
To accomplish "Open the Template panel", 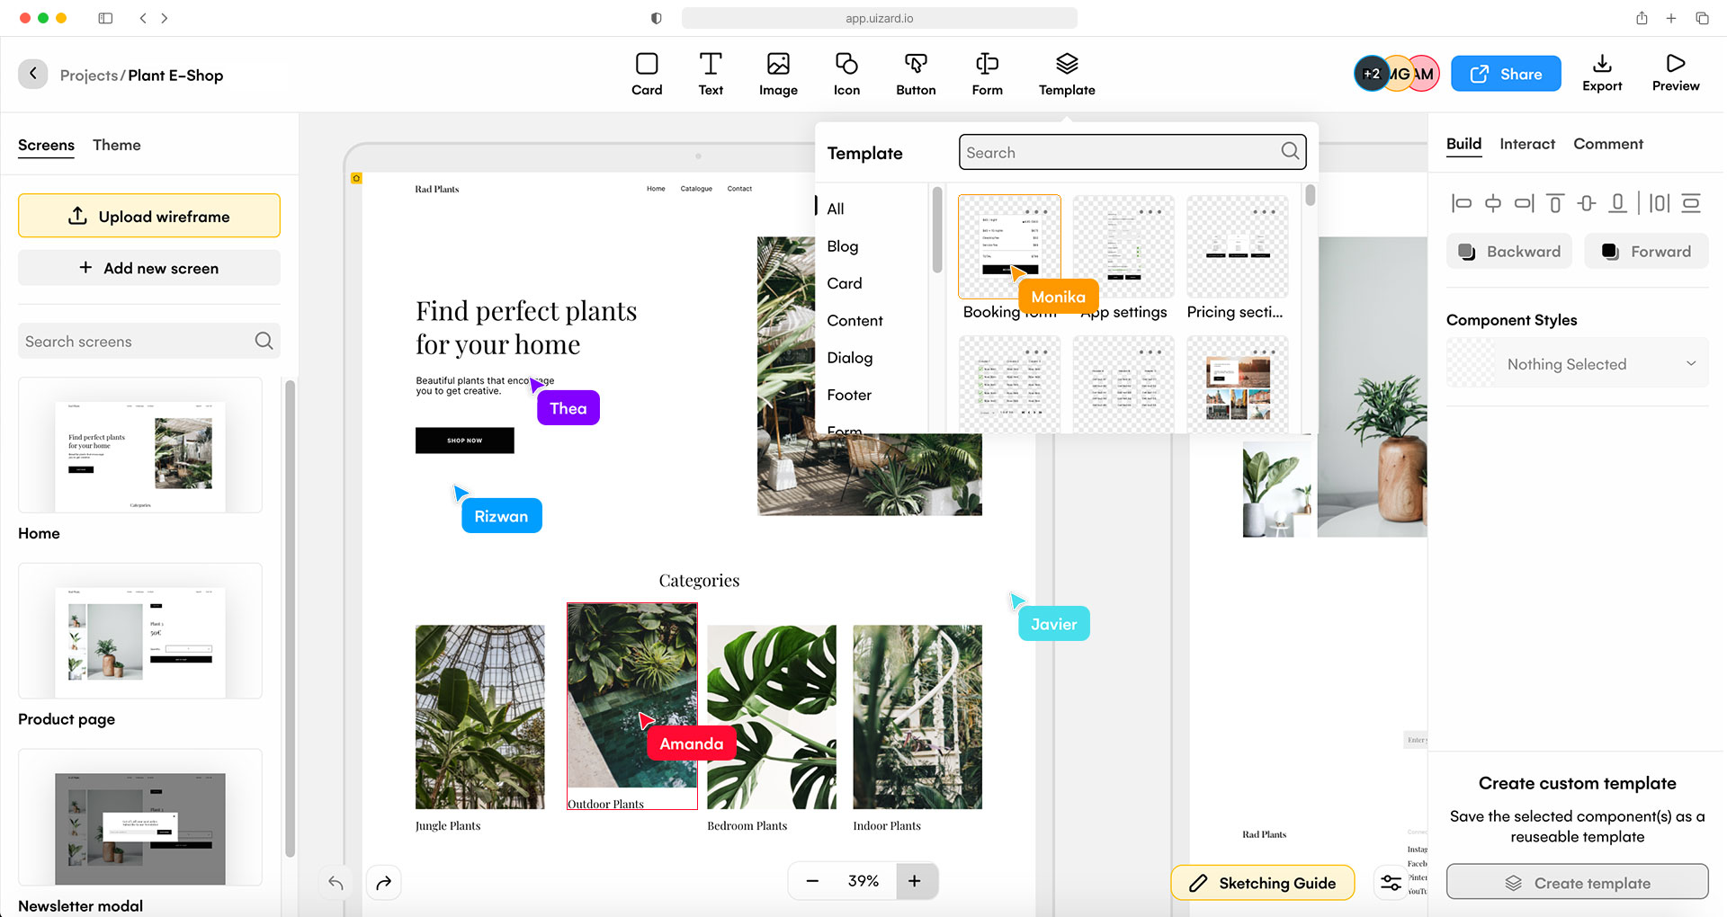I will [1067, 73].
